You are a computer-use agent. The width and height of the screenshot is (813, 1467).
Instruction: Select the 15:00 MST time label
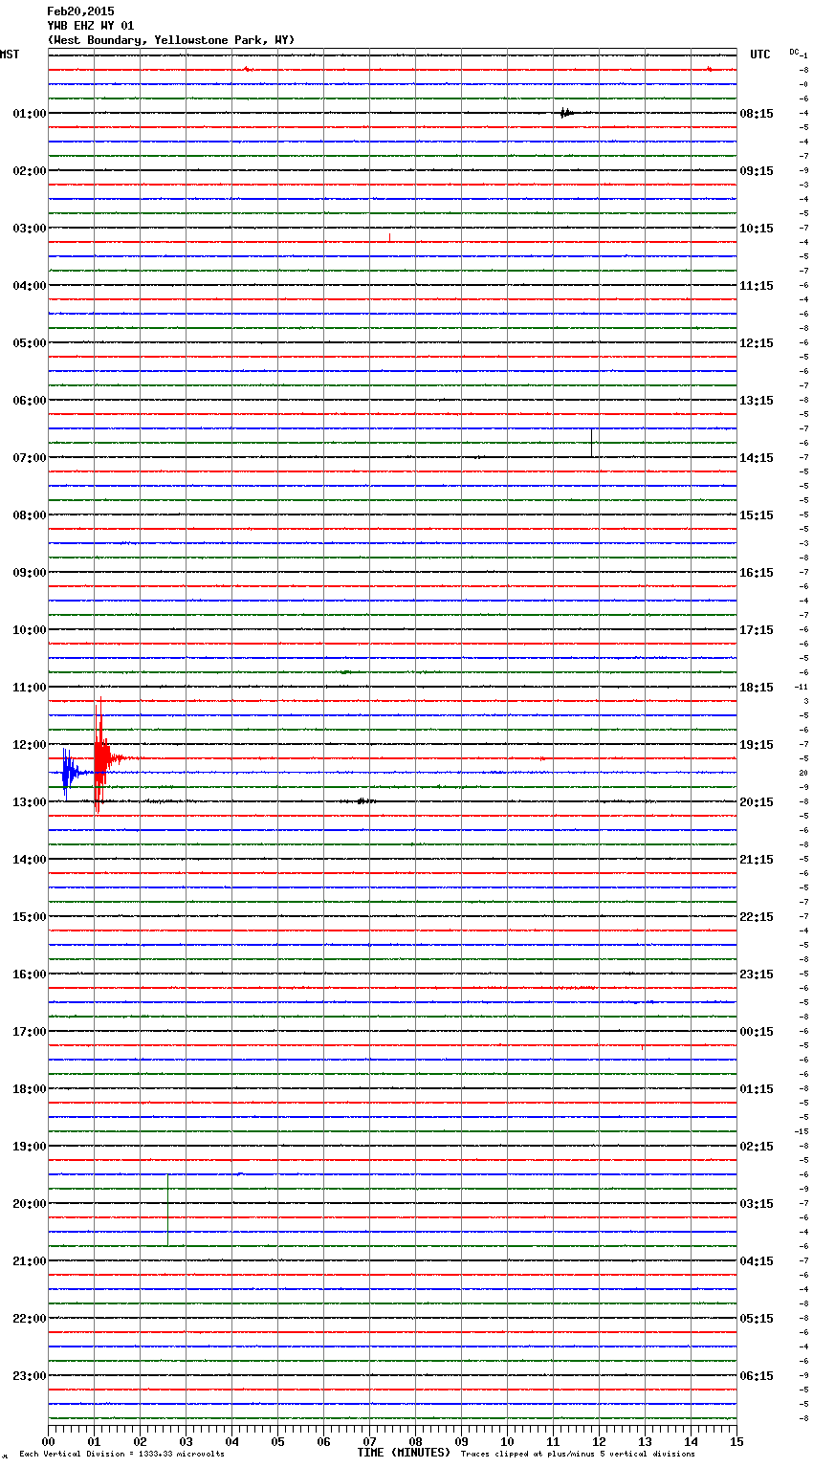29,917
